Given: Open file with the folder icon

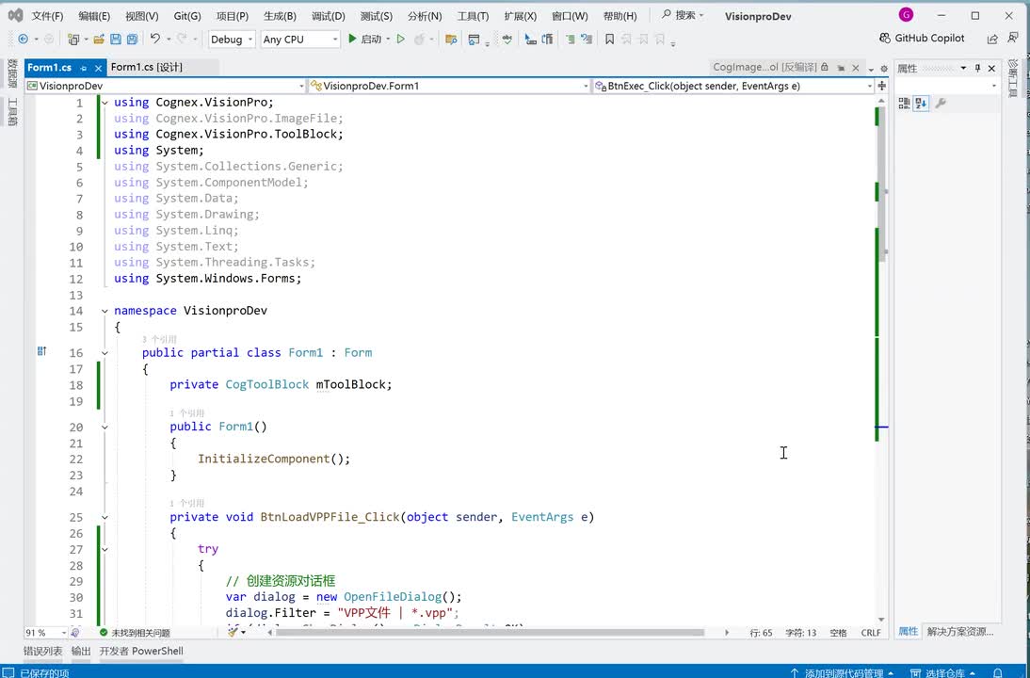Looking at the screenshot, I should tap(99, 40).
